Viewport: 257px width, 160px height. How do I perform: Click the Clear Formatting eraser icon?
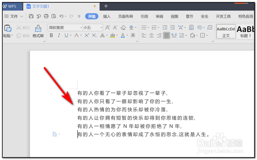click(x=123, y=27)
